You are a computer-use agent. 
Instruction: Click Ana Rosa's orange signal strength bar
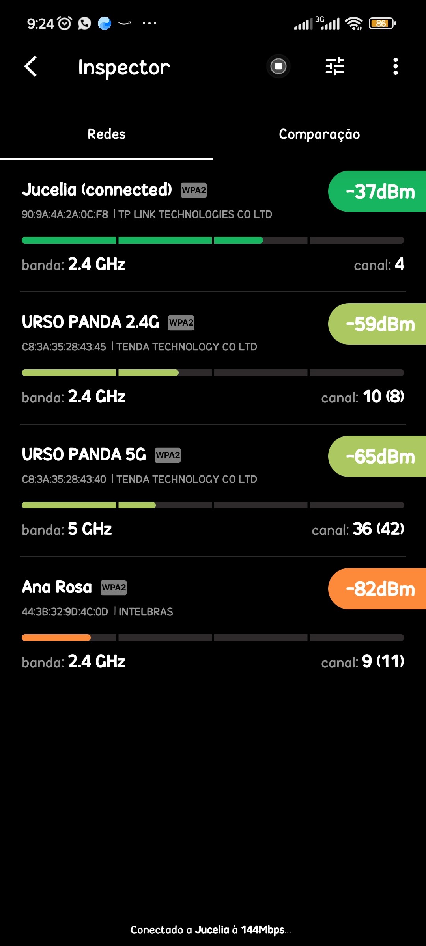(x=56, y=638)
